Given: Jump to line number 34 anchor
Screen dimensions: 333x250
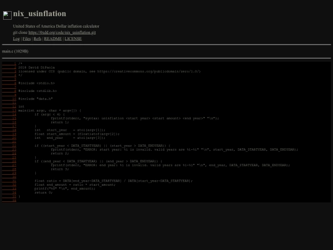Looking at the screenshot, I should [x=9, y=193].
